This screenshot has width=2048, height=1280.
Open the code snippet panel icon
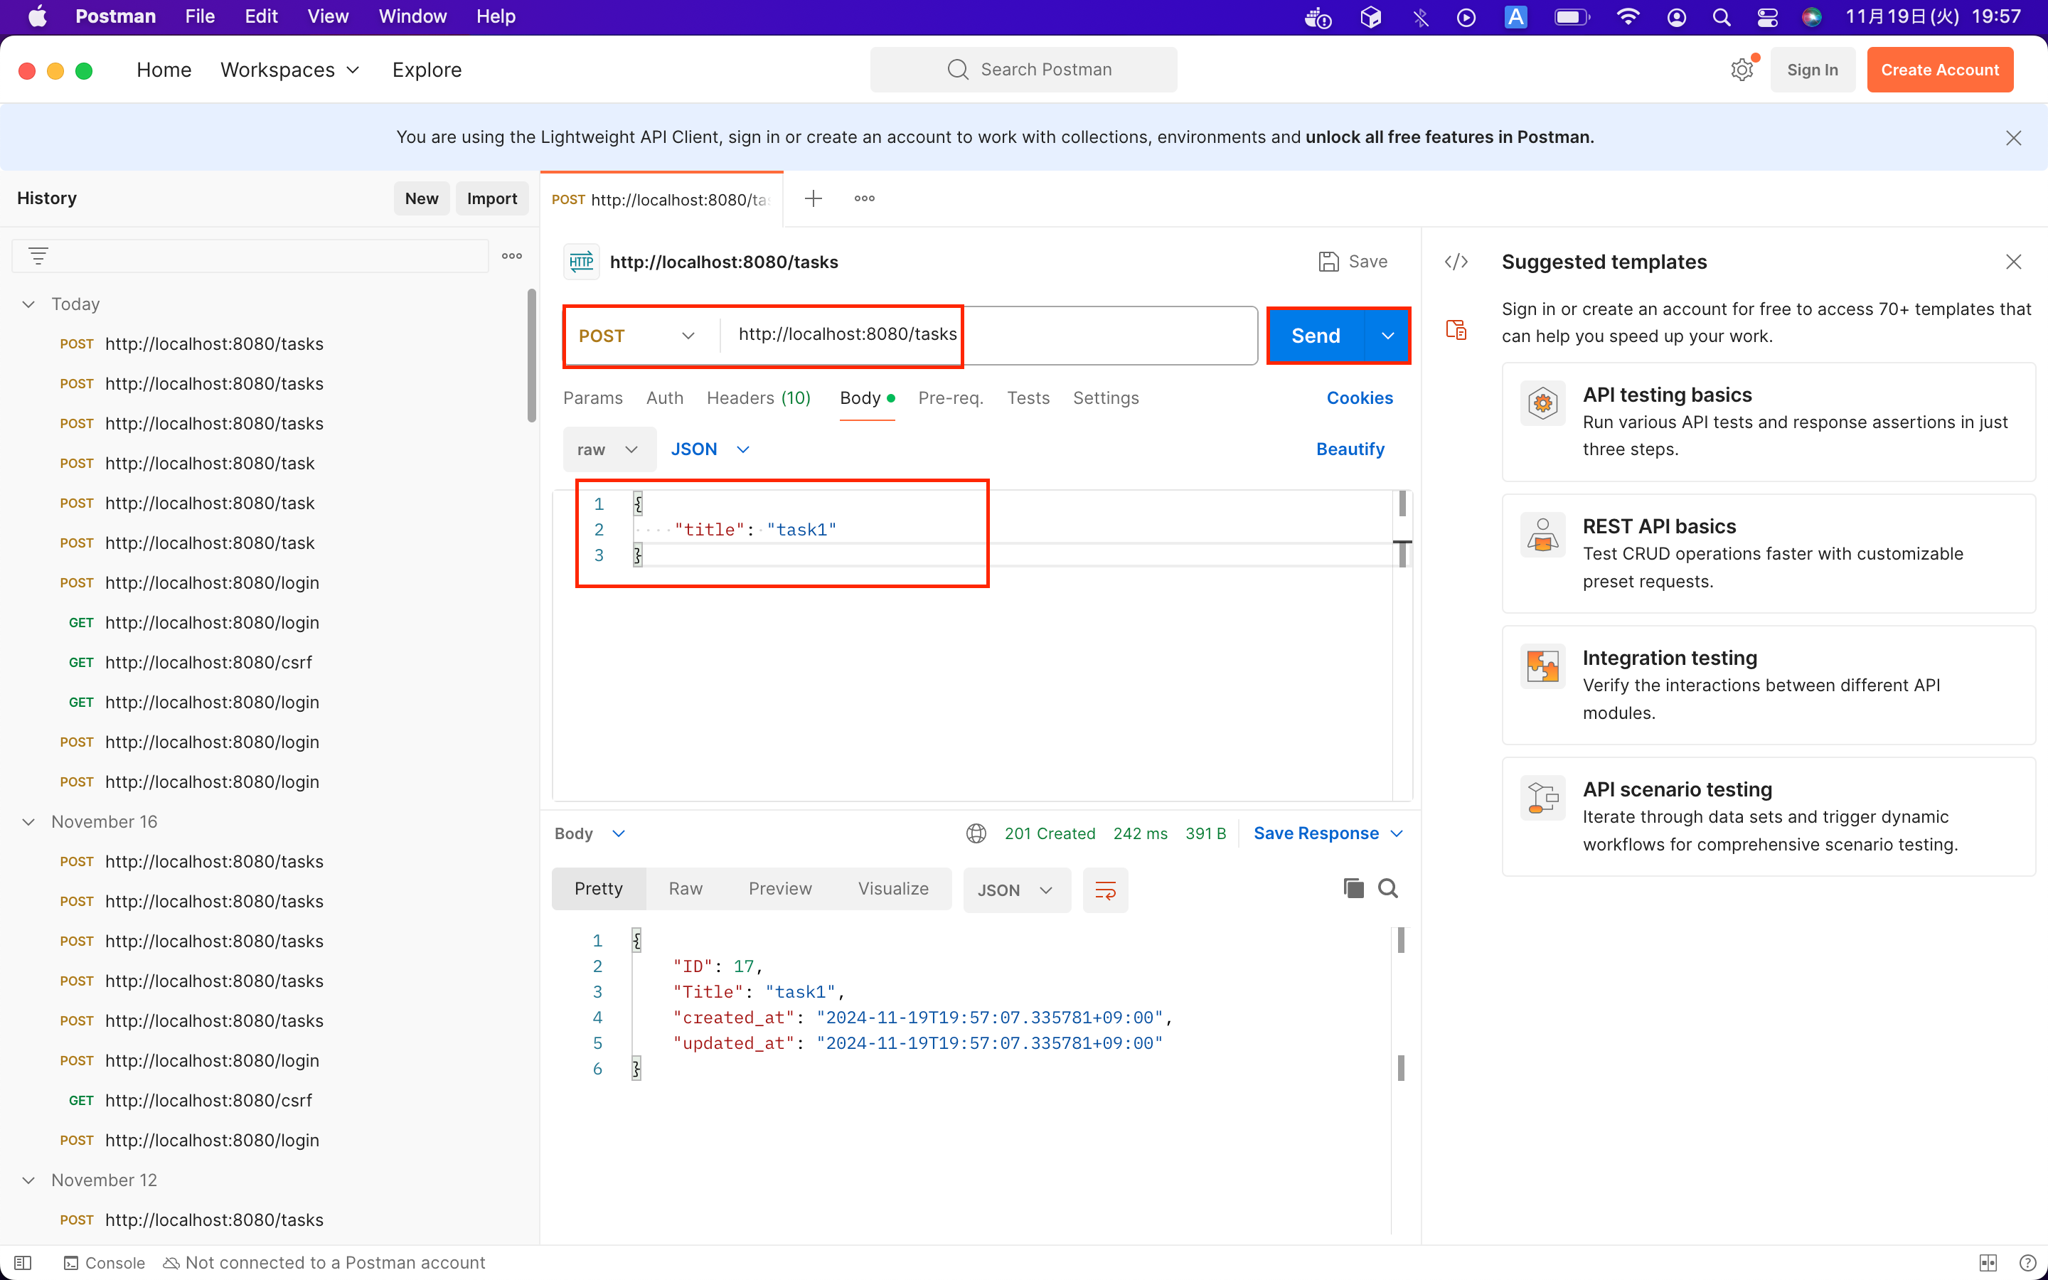click(1456, 262)
